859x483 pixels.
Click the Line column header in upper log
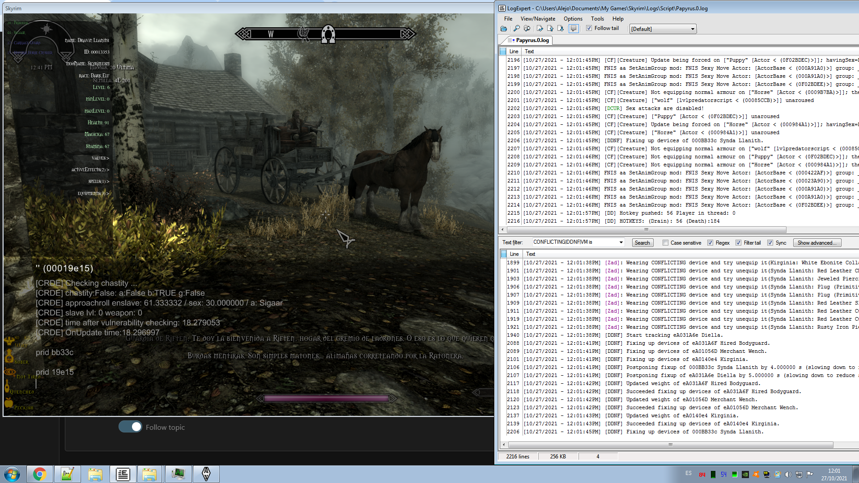pyautogui.click(x=514, y=51)
